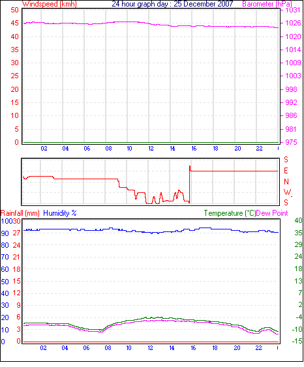This screenshot has width=304, height=367.
Task: Click the 975 barometer scale value
Action: [x=291, y=142]
